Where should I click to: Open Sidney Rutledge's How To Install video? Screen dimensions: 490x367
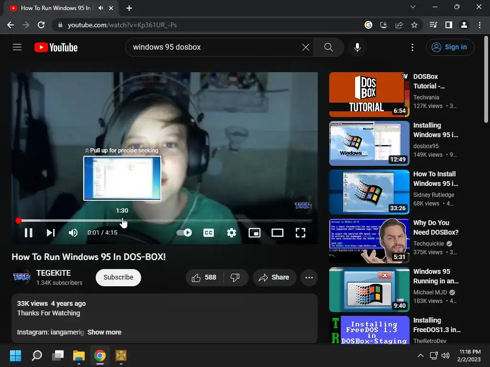point(369,192)
